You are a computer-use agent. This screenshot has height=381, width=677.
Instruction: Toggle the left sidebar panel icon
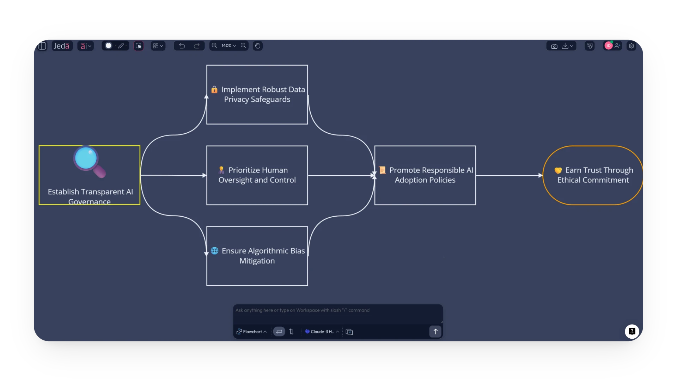tap(42, 46)
